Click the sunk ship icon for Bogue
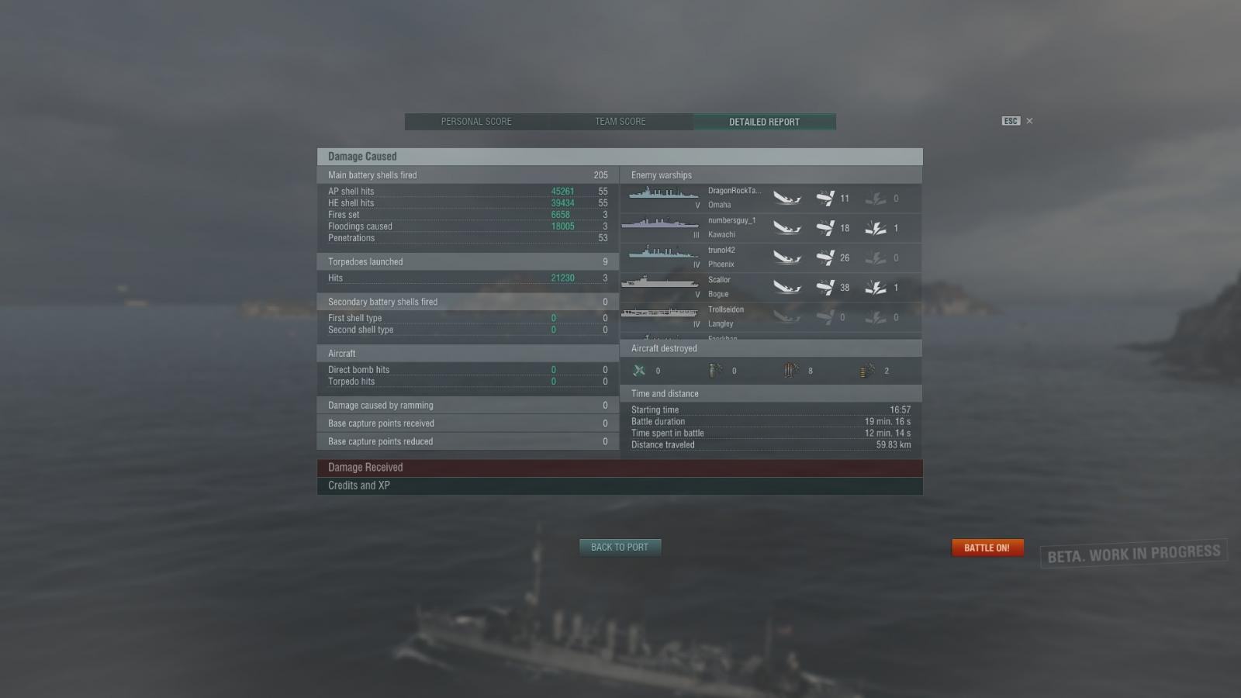 click(x=786, y=288)
